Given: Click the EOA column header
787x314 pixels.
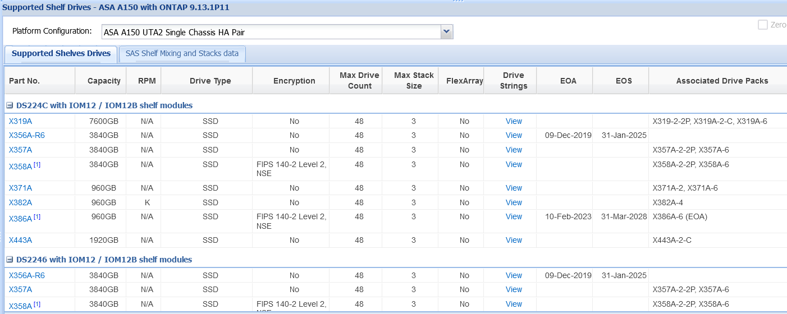Looking at the screenshot, I should pos(568,81).
